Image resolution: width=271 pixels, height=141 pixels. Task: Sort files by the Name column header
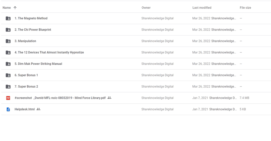[7, 8]
